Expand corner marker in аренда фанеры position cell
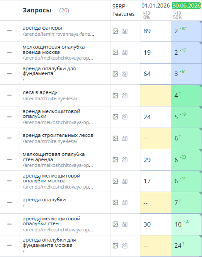Image resolution: width=202 pixels, height=257 pixels. tap(200, 22)
